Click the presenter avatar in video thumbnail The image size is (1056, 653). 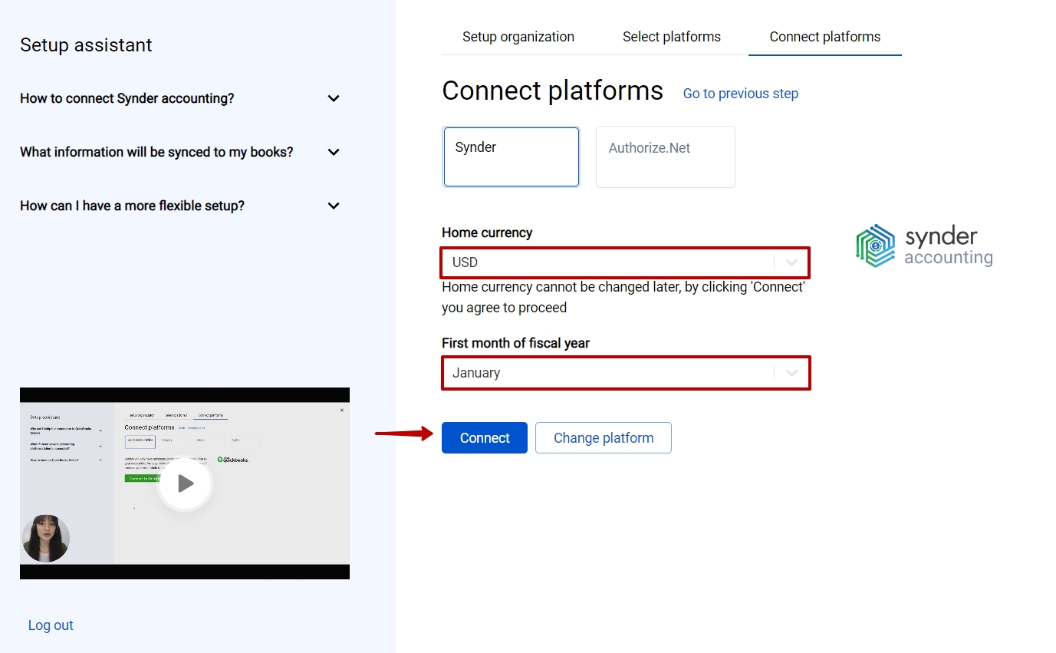[46, 539]
